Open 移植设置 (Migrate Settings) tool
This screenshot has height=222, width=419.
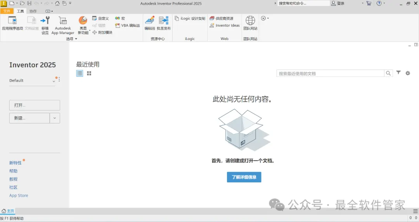pos(45,25)
